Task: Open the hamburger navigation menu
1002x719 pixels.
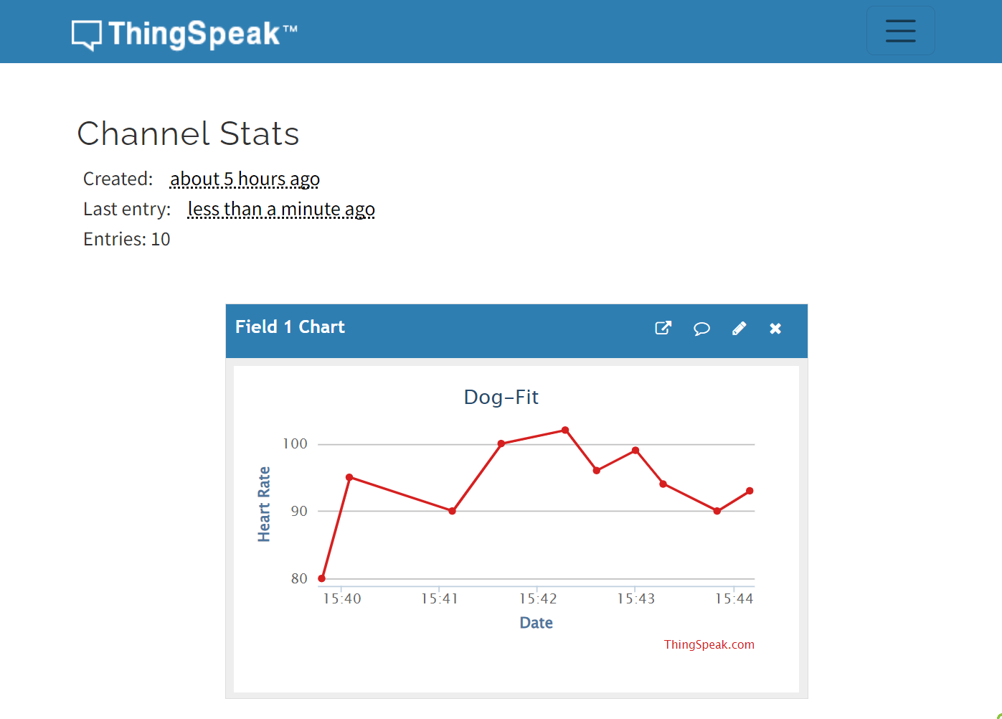Action: (900, 31)
